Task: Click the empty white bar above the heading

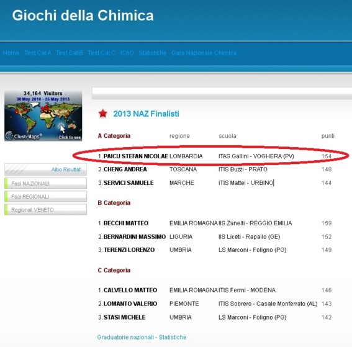Action: 222,93
